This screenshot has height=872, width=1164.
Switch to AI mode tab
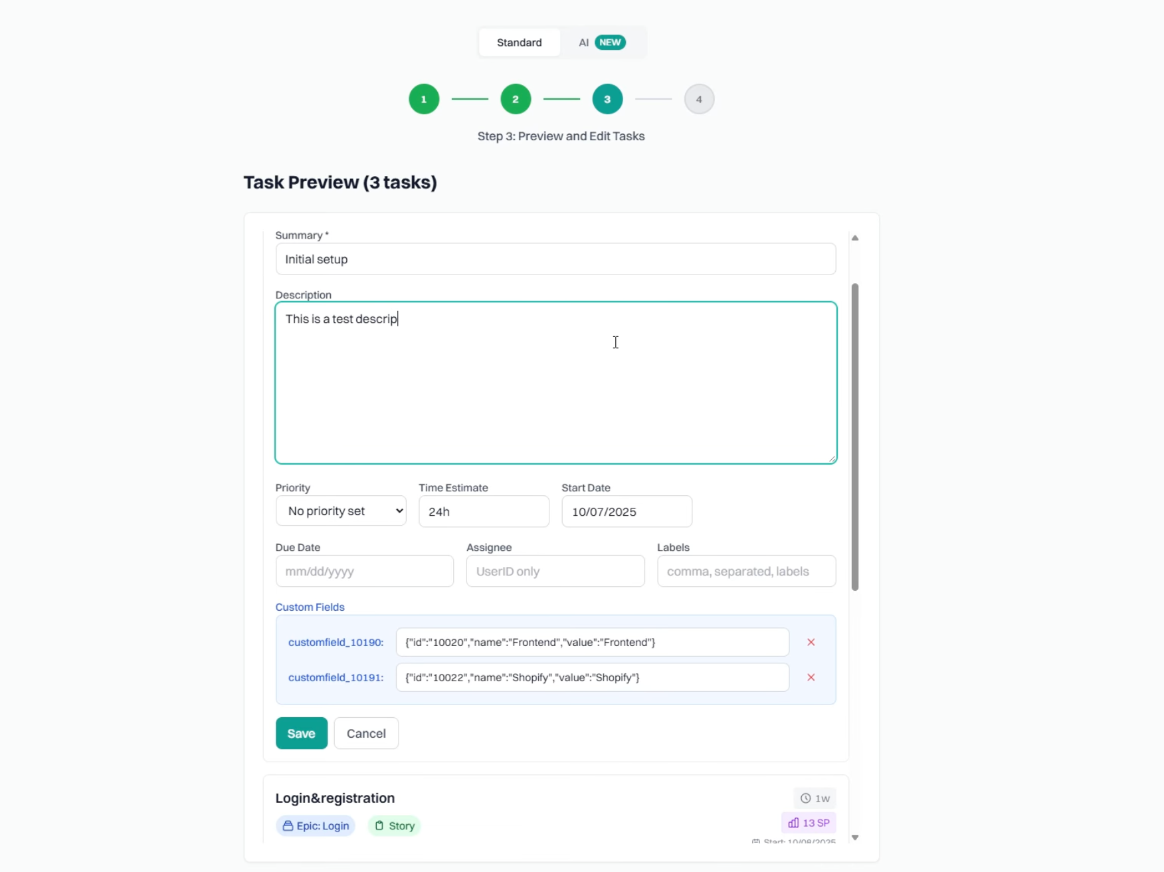tap(601, 43)
